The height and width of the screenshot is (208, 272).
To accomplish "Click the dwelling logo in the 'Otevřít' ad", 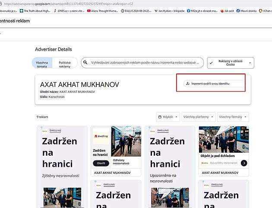I will point(101,136).
